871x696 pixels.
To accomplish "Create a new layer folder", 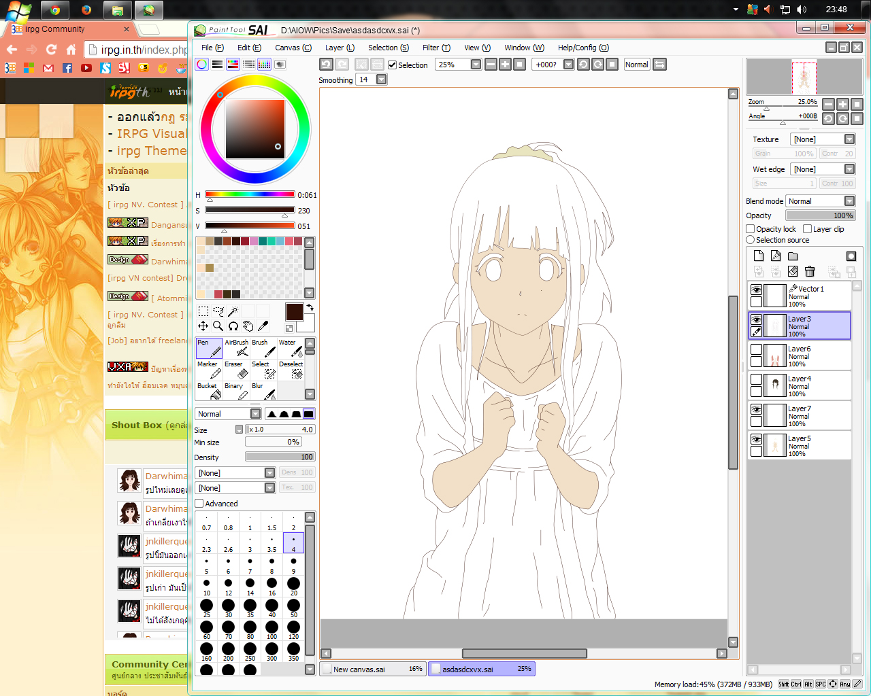I will 793,256.
